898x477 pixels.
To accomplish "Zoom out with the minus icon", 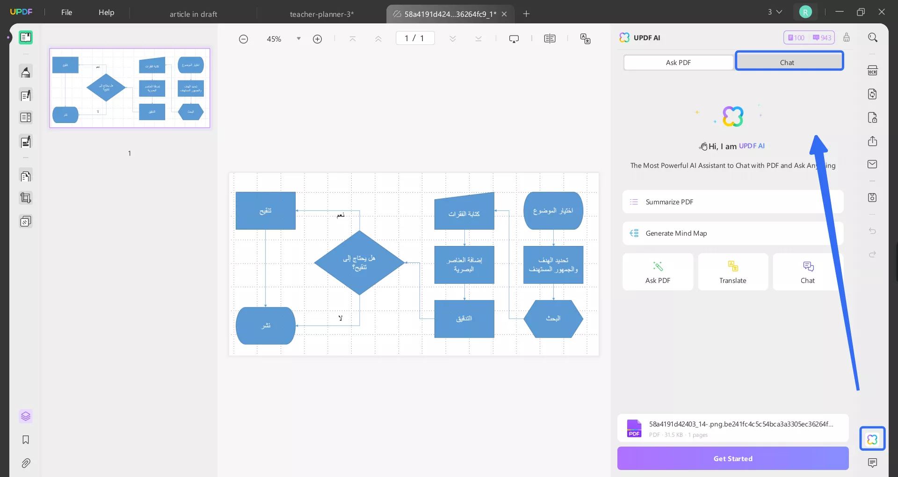I will pos(243,39).
